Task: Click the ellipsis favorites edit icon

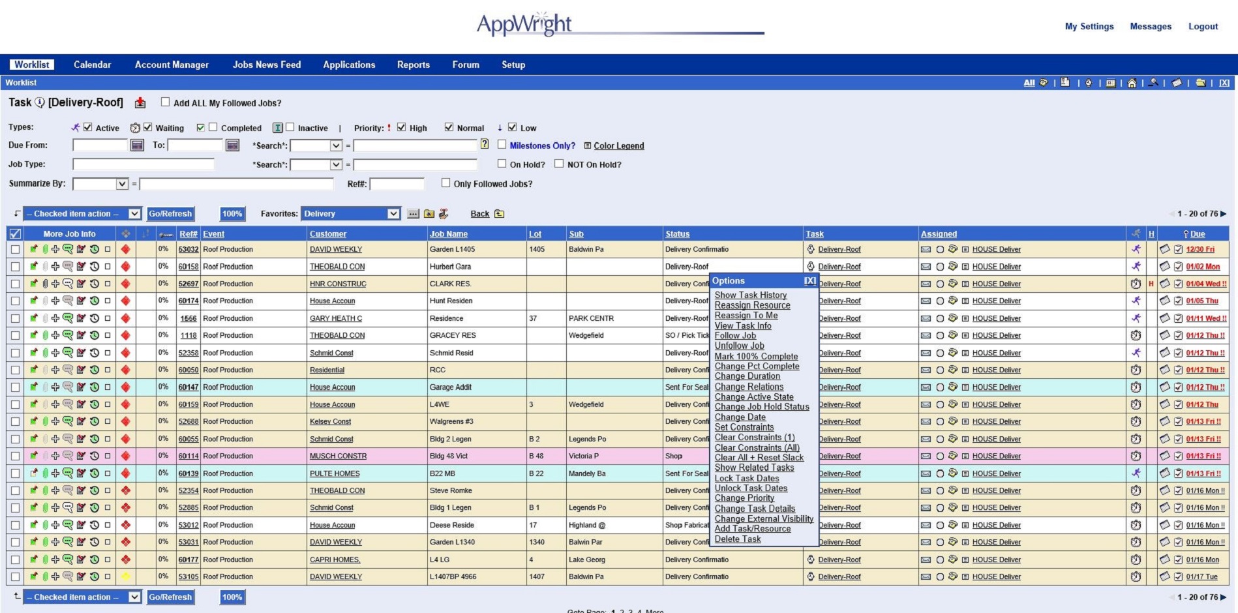Action: (x=413, y=214)
